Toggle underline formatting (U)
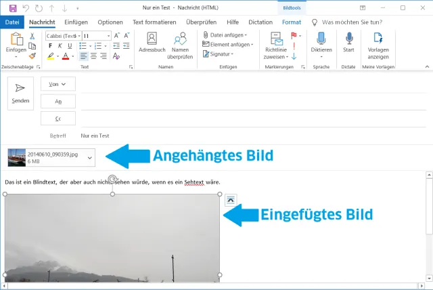Viewport: 433px width, 290px height. pyautogui.click(x=70, y=46)
